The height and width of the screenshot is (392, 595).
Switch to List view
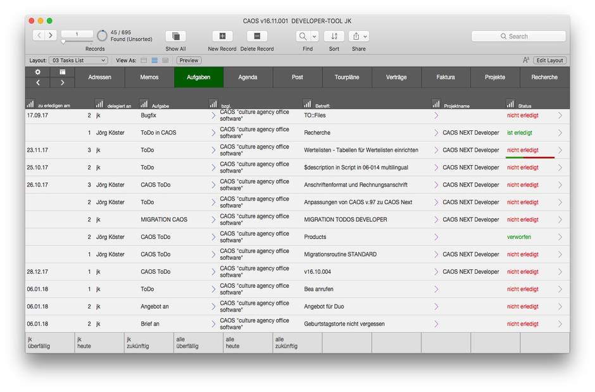point(154,60)
